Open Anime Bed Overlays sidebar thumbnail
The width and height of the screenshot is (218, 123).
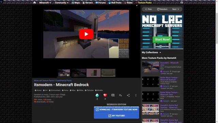[151, 109]
